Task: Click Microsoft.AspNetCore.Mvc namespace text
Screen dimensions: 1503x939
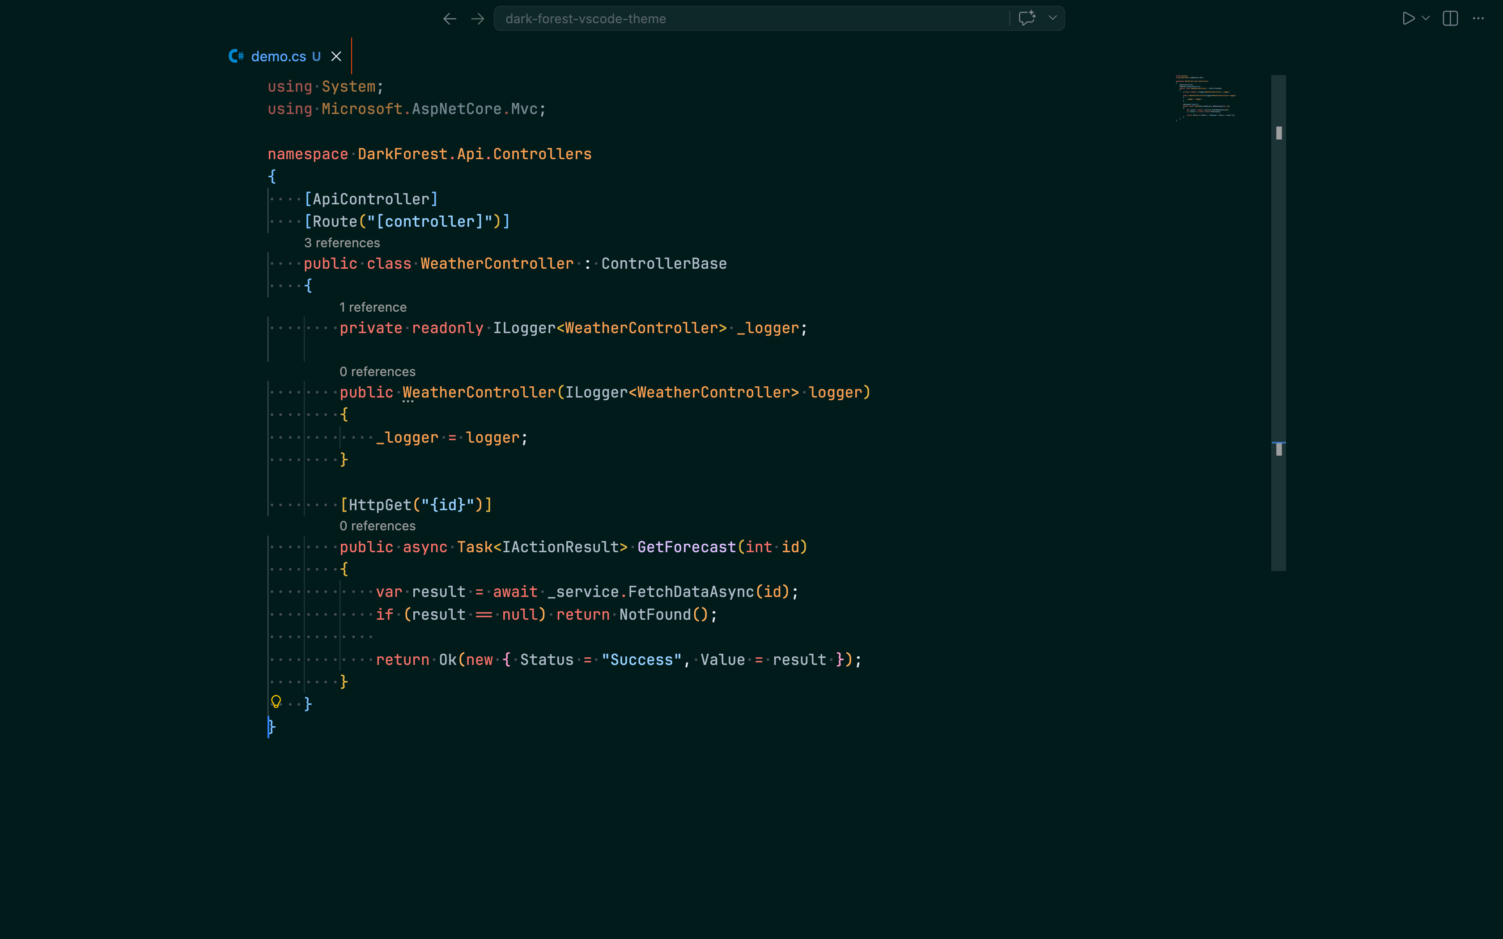Action: coord(429,109)
